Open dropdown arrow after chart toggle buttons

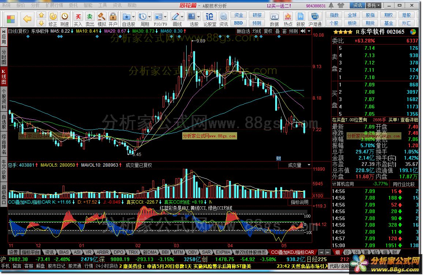(309, 31)
